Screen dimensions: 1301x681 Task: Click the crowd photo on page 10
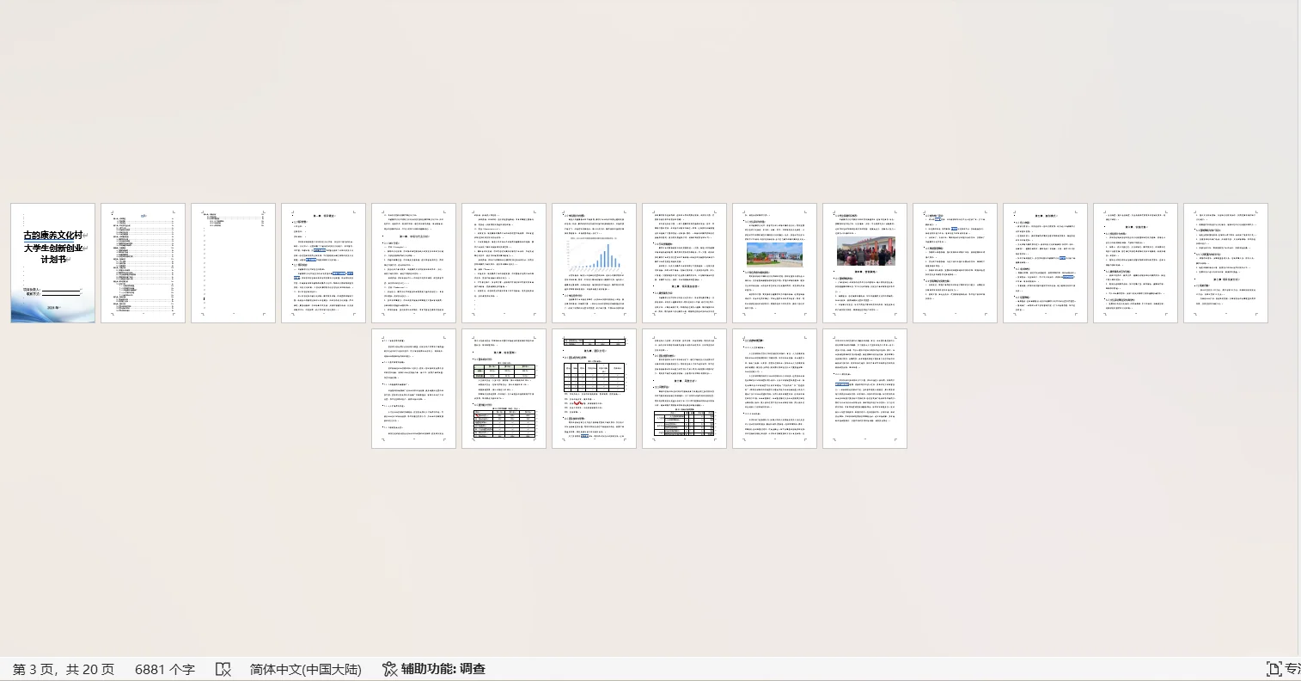866,249
